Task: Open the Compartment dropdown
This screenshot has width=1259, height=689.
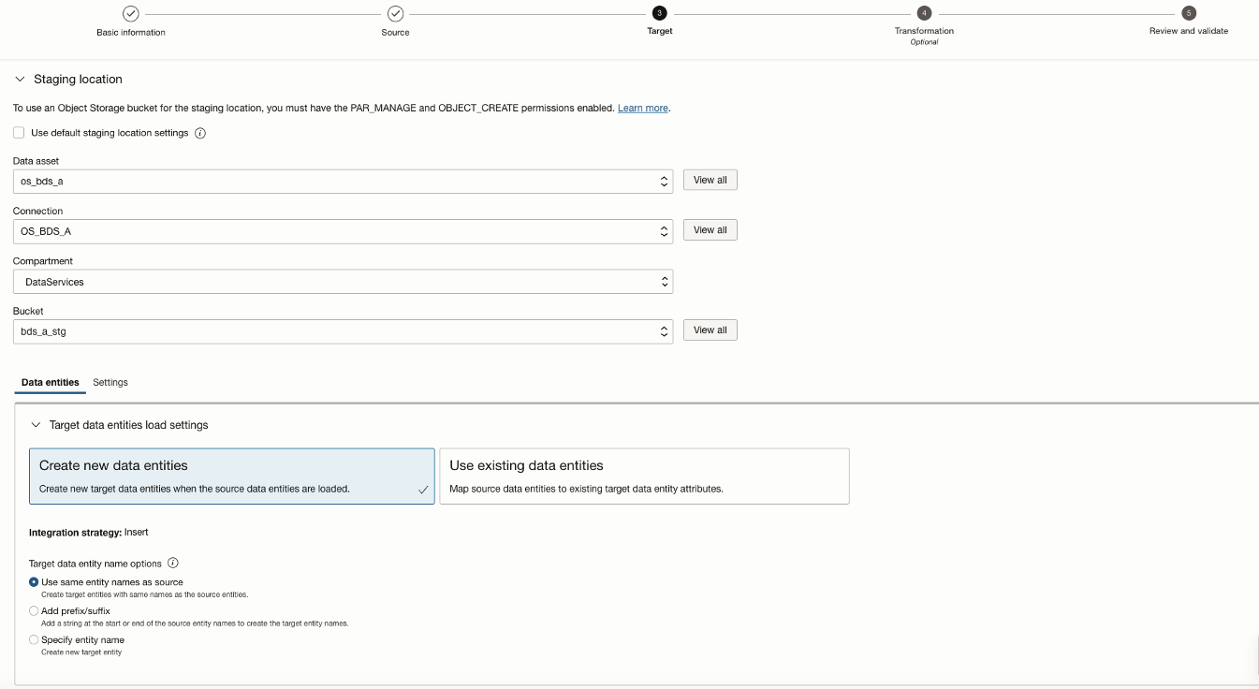Action: tap(343, 281)
